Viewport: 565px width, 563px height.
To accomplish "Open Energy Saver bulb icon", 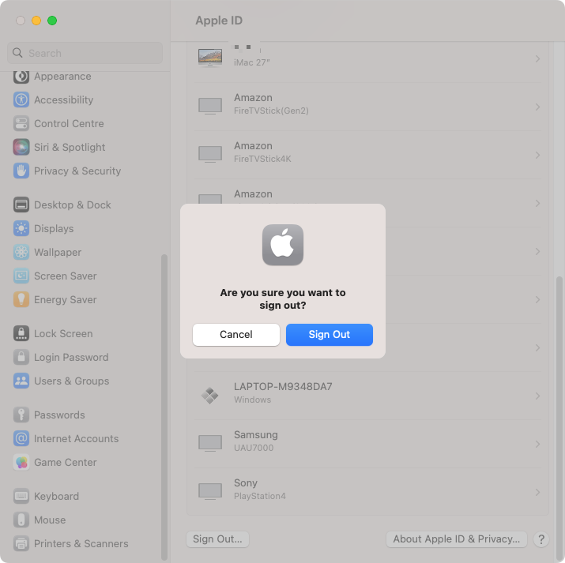I will click(x=21, y=299).
